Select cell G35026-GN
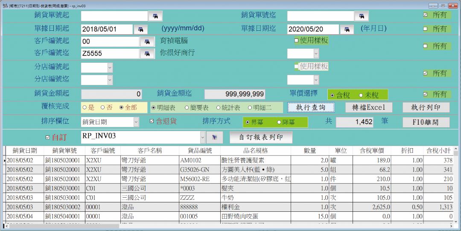This screenshot has width=461, height=231. pos(200,170)
